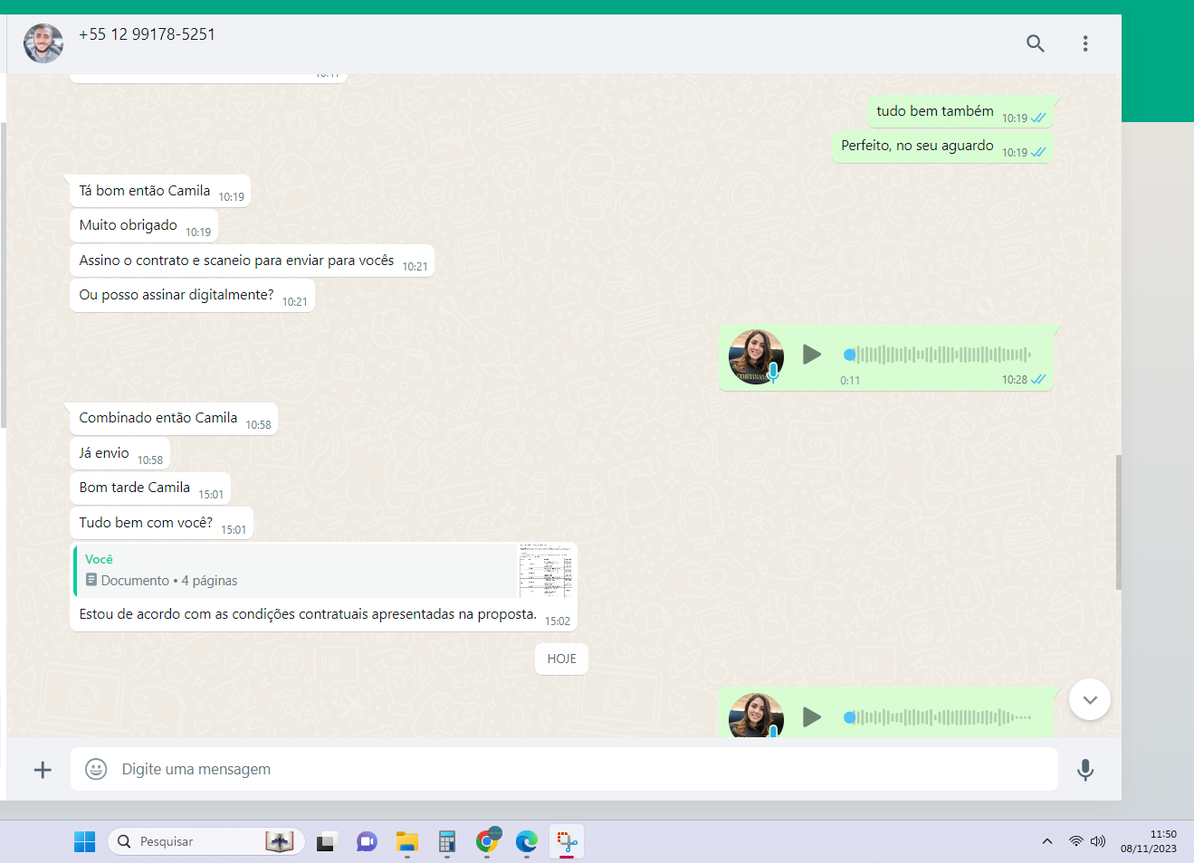Select message 'Tudo bem com você?'

(x=161, y=523)
